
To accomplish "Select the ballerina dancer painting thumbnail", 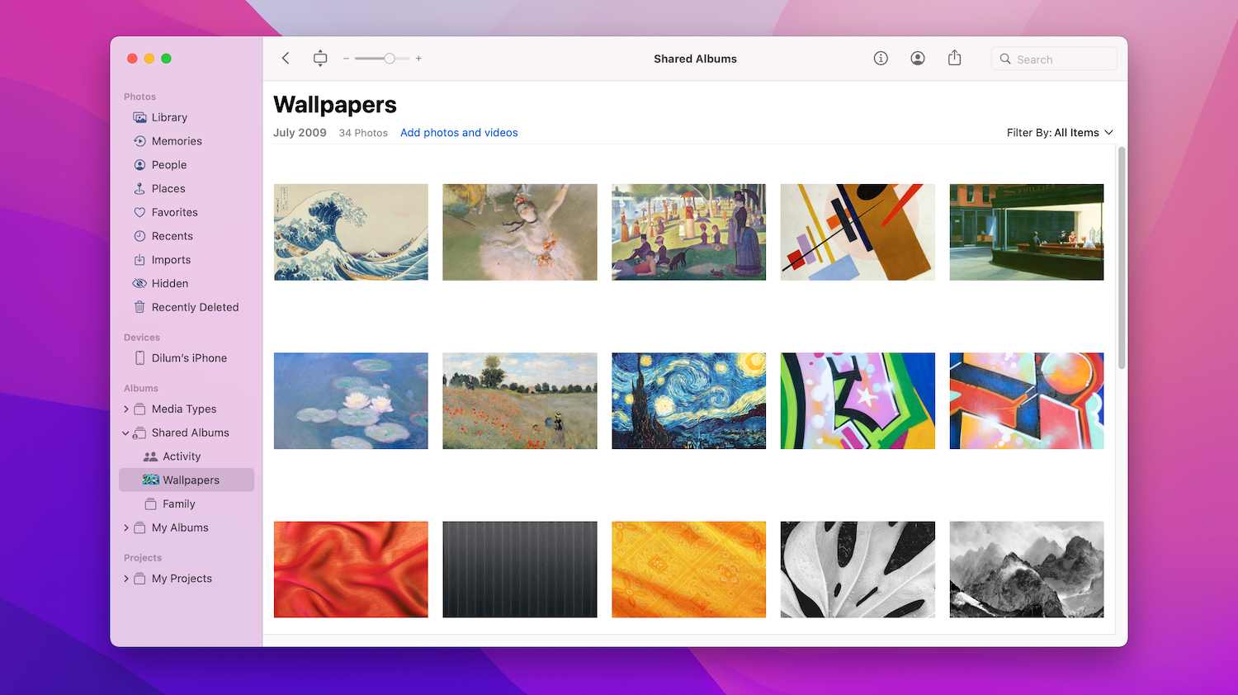I will click(x=520, y=232).
